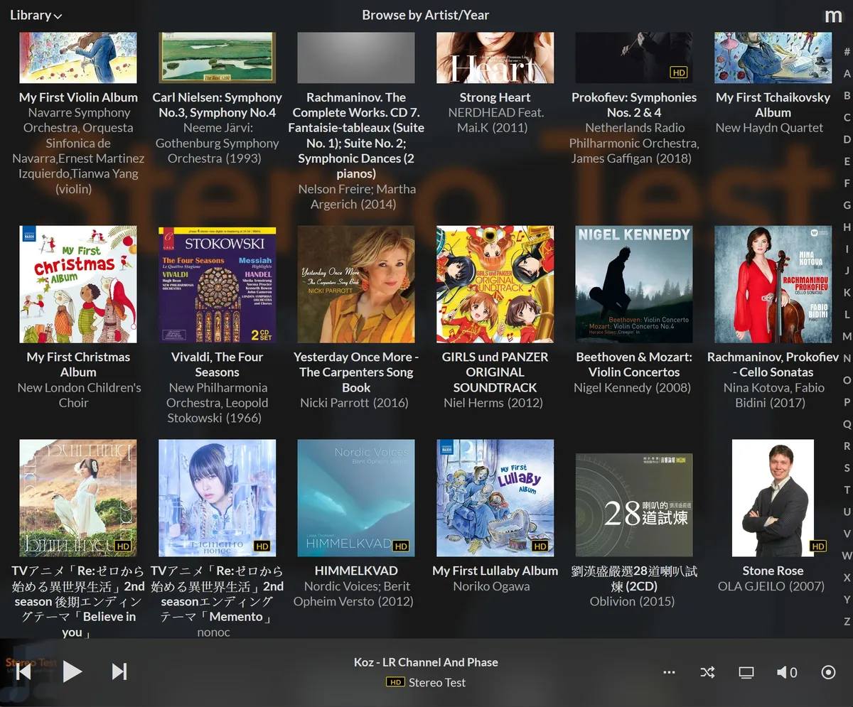Toggle shuffle playback mode

707,672
